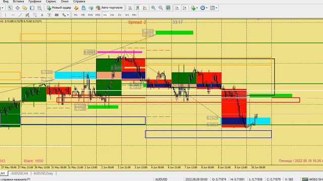The image size is (323, 181).
Task: Switch to the AUDUSD,Daily chart tab
Action: 43,173
